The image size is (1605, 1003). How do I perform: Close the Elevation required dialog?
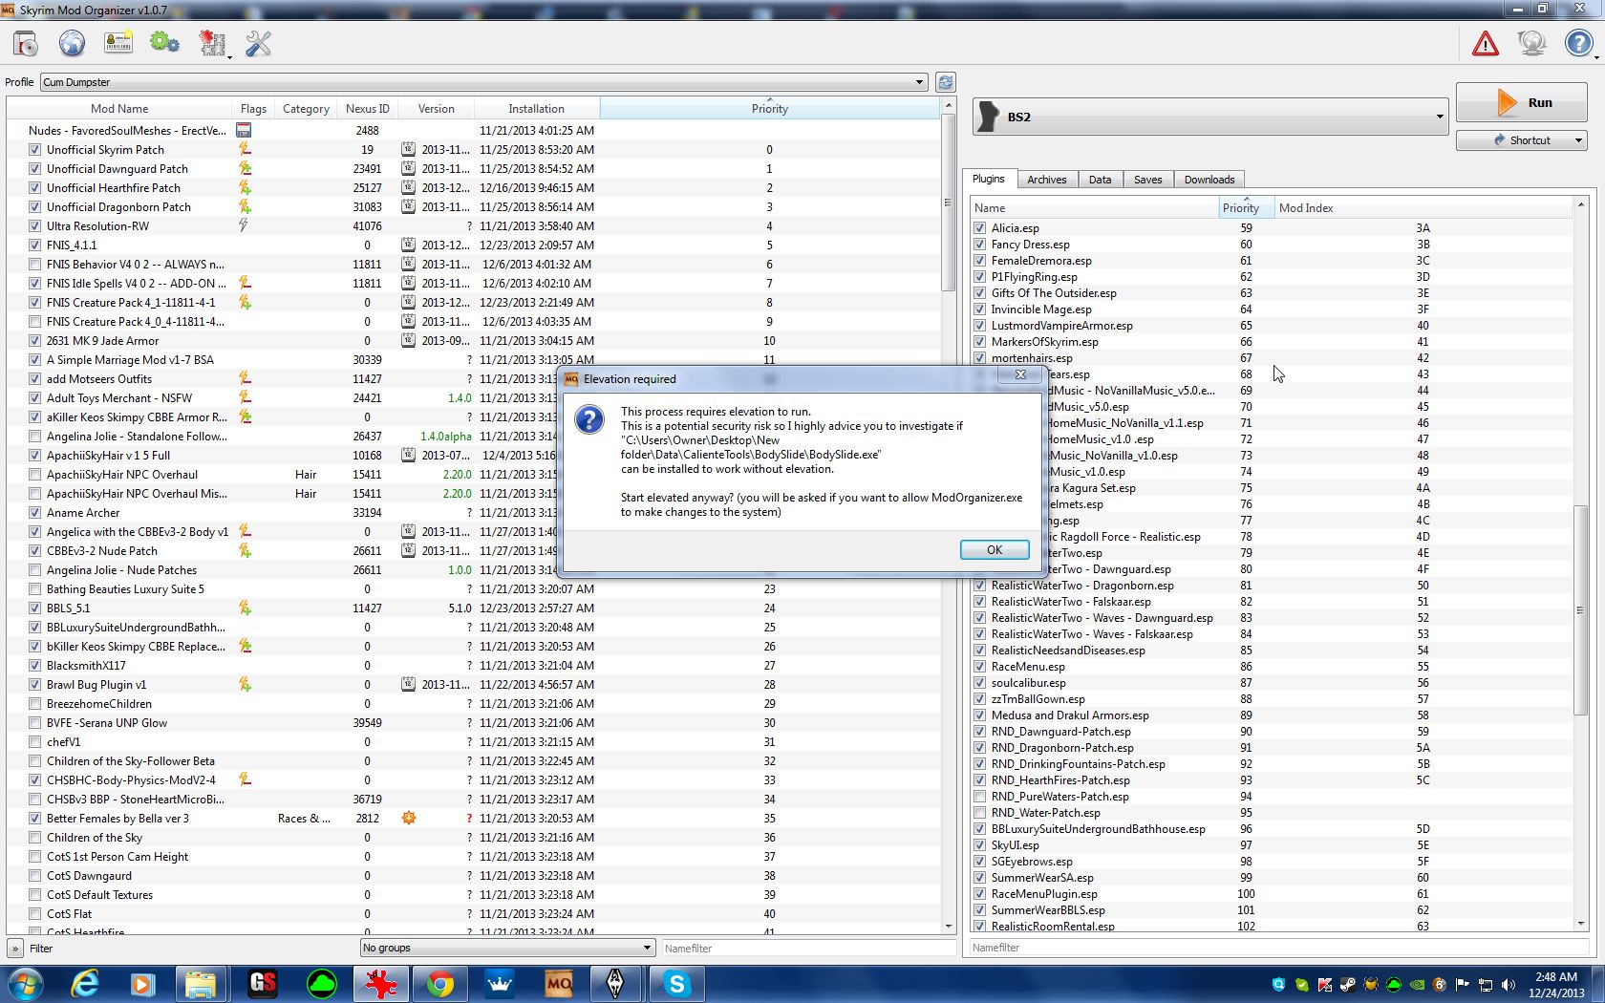[1020, 374]
